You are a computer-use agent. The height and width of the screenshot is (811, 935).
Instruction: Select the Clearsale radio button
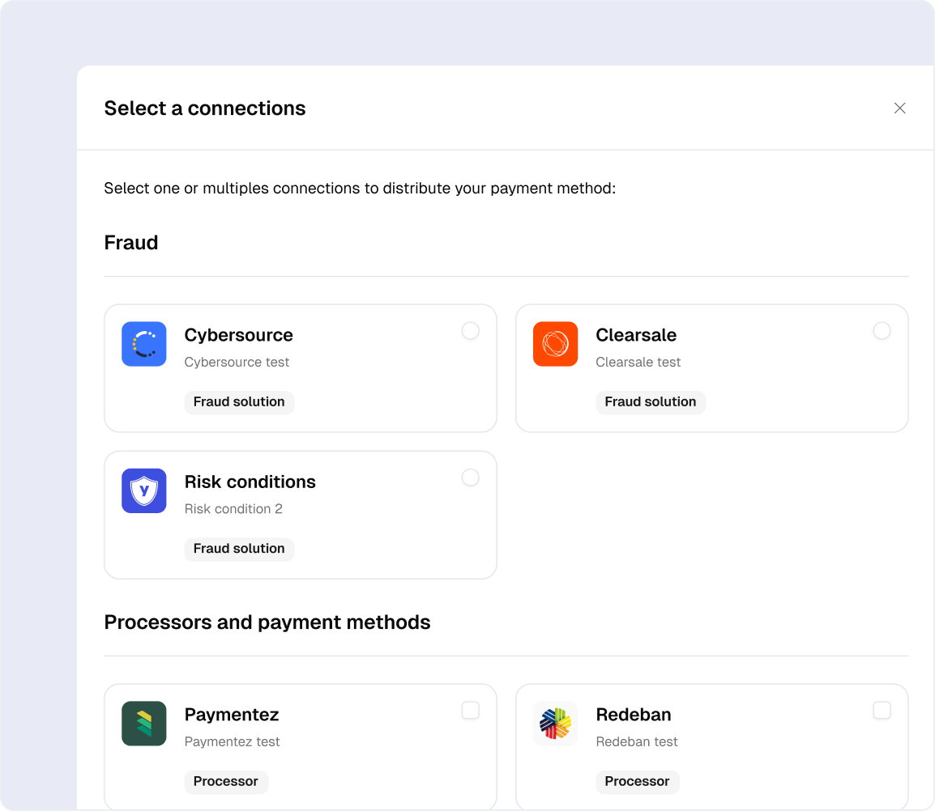[882, 331]
